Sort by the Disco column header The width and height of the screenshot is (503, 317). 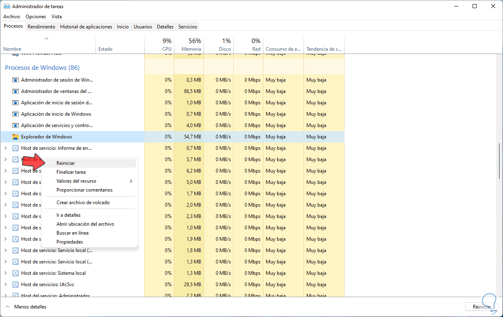coord(219,45)
